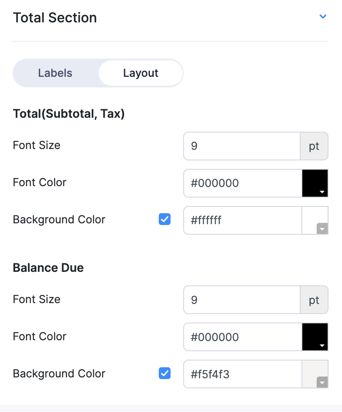The width and height of the screenshot is (342, 412).
Task: Open the black font color swatch for Total(Subtotal, Tax)
Action: click(315, 183)
